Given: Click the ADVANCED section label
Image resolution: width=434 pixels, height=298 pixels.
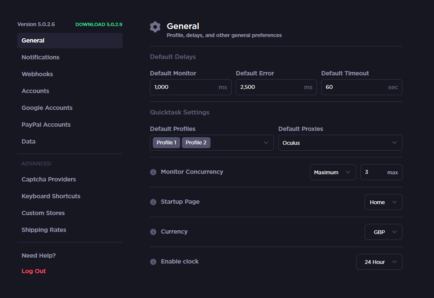Looking at the screenshot, I should 36,164.
